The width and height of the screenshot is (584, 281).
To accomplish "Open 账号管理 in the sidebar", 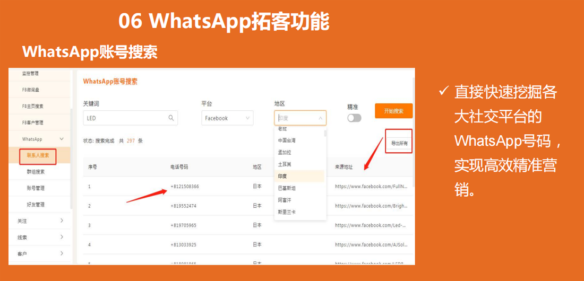I will point(36,188).
